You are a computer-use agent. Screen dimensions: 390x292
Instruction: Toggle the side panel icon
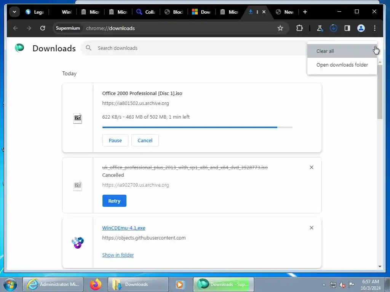[x=347, y=28]
